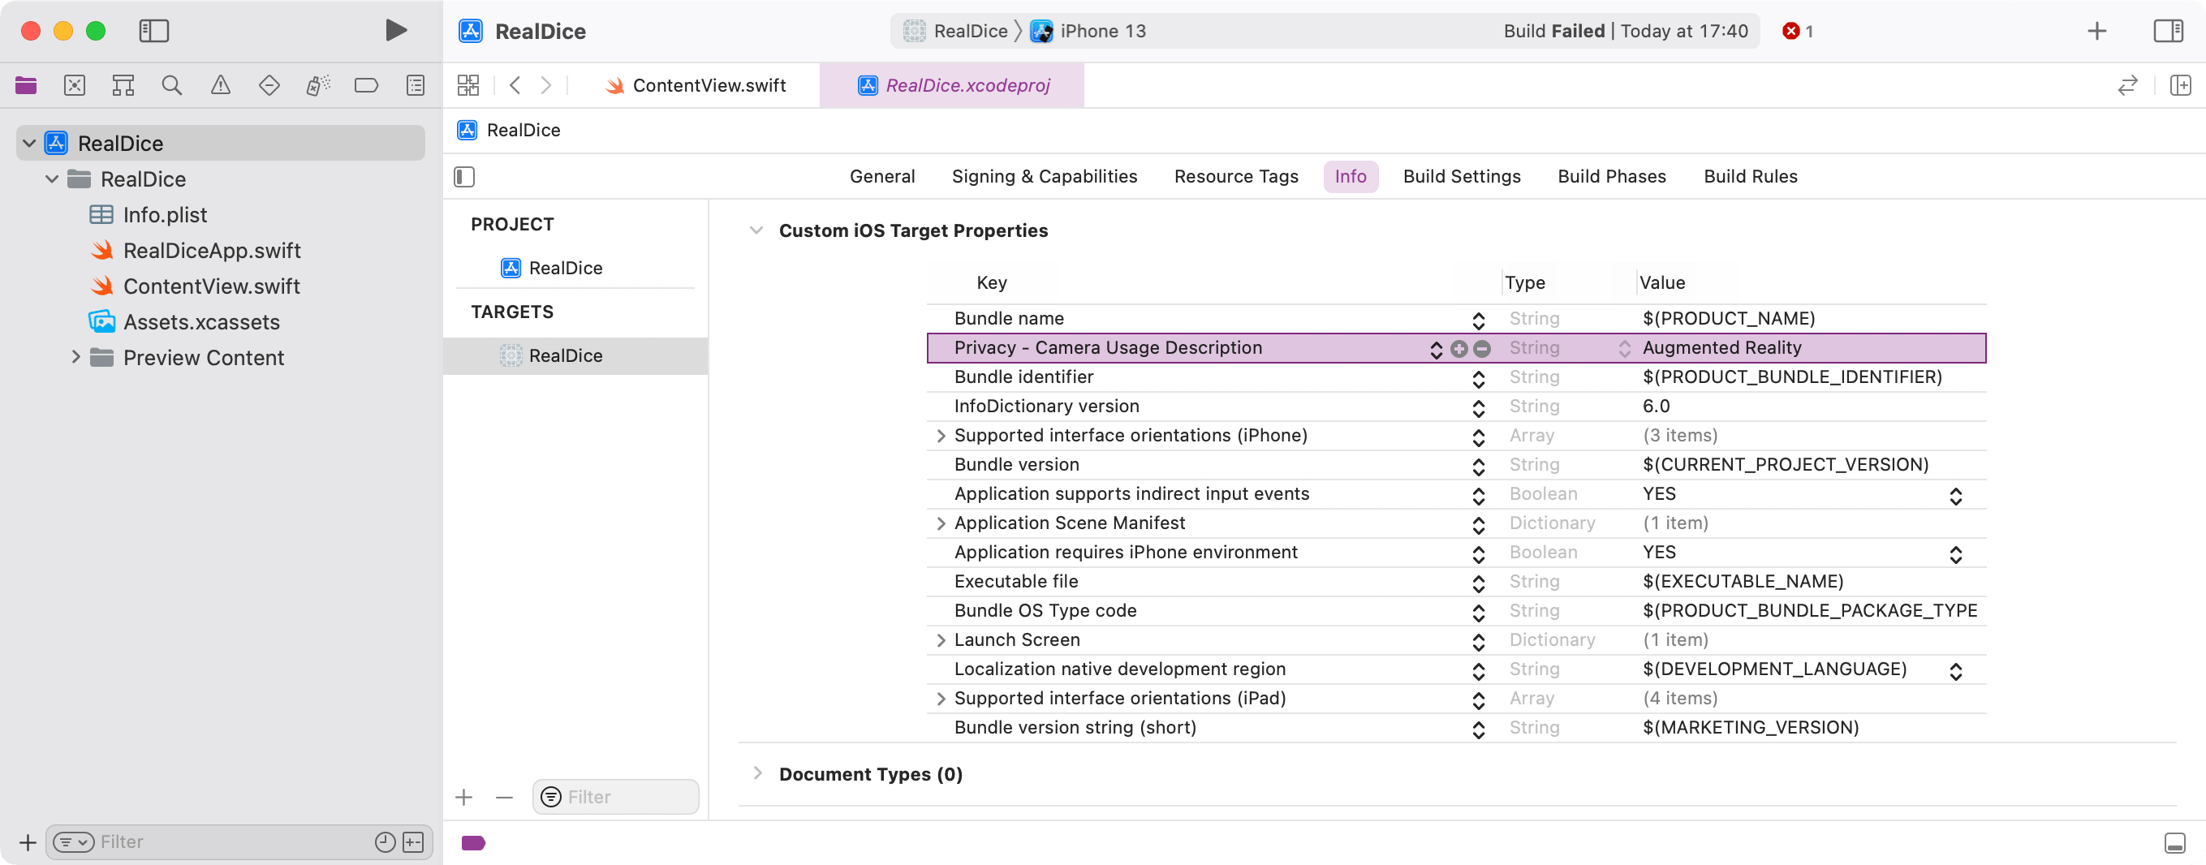Open YES dropdown for iPhone environment
The height and width of the screenshot is (865, 2206).
click(1955, 553)
